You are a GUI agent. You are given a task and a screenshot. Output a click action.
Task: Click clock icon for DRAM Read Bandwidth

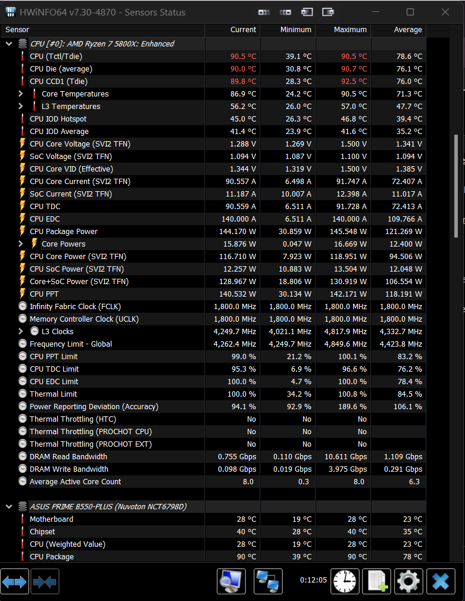[23, 456]
